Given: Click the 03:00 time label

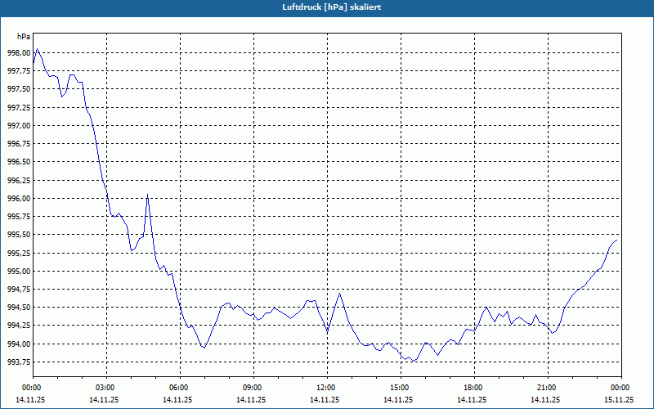Looking at the screenshot, I should tap(105, 388).
